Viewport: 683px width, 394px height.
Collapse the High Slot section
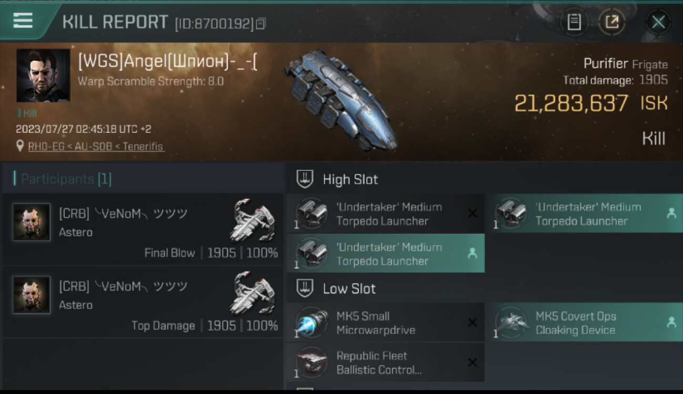pos(305,179)
